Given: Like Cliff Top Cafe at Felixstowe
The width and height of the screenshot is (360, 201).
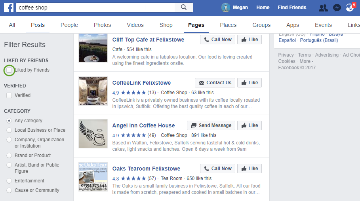Looking at the screenshot, I should click(x=250, y=40).
